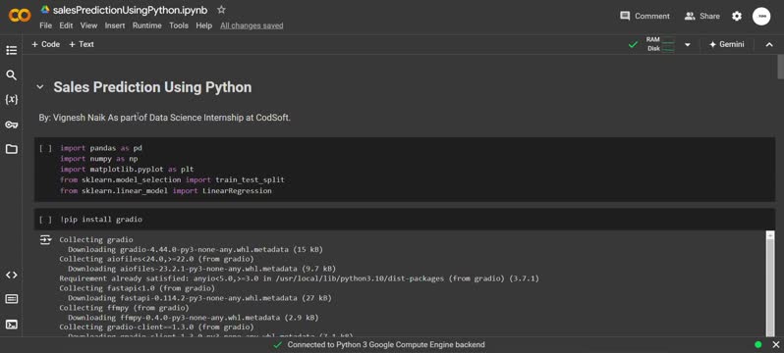Run the pandas import code cell
This screenshot has width=784, height=353.
click(45, 148)
